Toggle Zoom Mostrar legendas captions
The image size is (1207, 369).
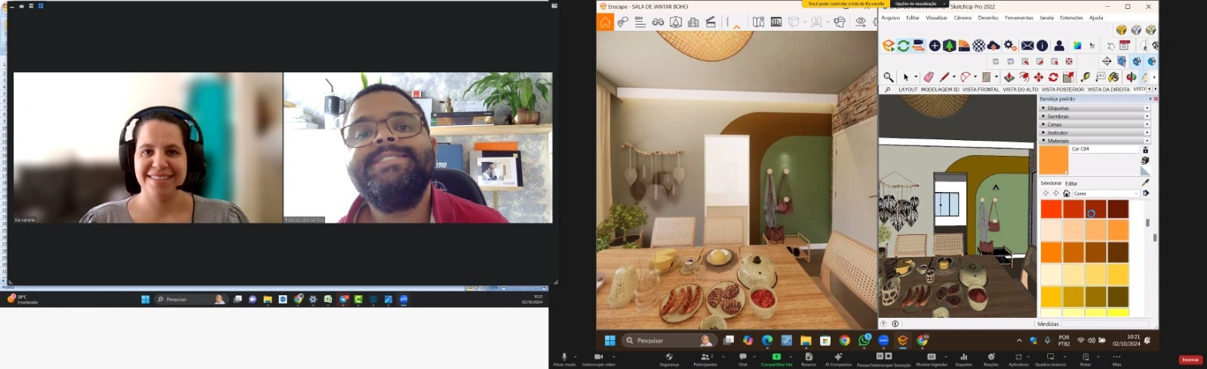pyautogui.click(x=932, y=358)
